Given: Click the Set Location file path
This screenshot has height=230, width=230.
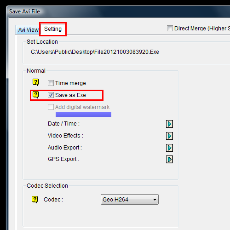Looking at the screenshot, I should 95,52.
